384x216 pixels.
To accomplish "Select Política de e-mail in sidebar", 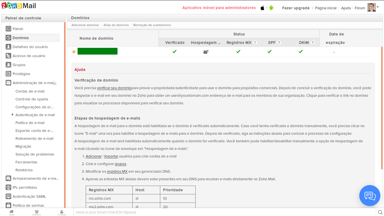I will [30, 123].
